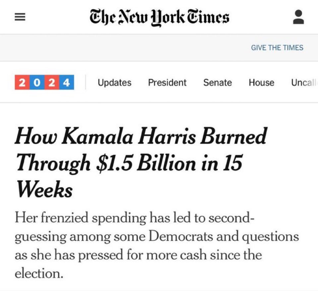Click the gray promo banner strip

pyautogui.click(x=159, y=48)
